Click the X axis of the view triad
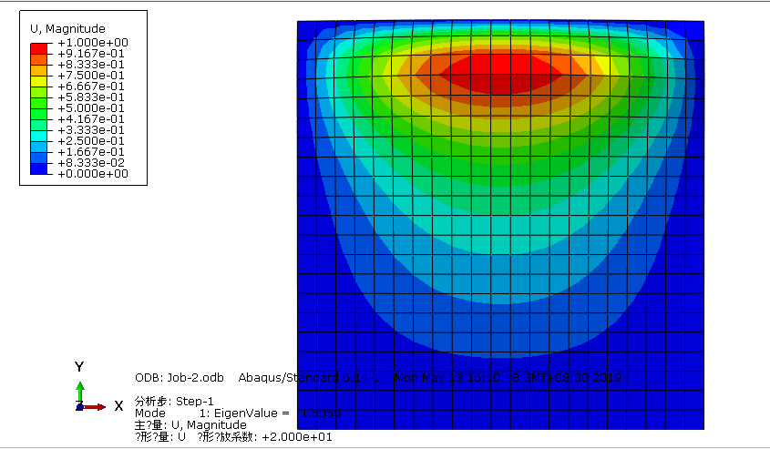The width and height of the screenshot is (770, 449). click(x=96, y=407)
